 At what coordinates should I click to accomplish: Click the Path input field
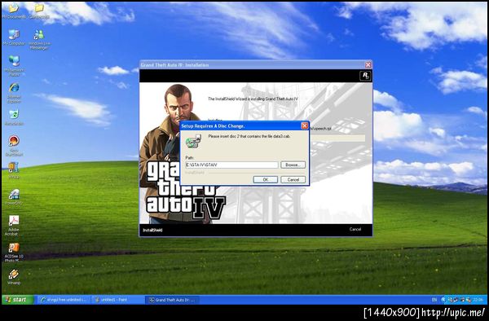point(231,165)
